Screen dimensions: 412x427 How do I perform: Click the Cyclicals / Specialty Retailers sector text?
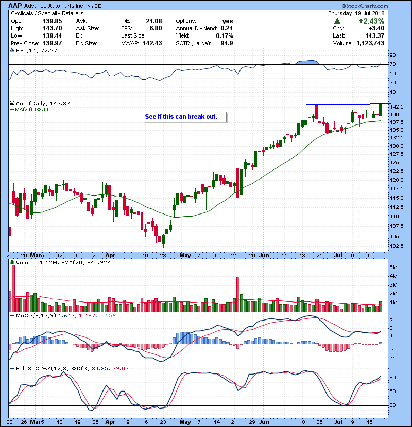[x=47, y=13]
